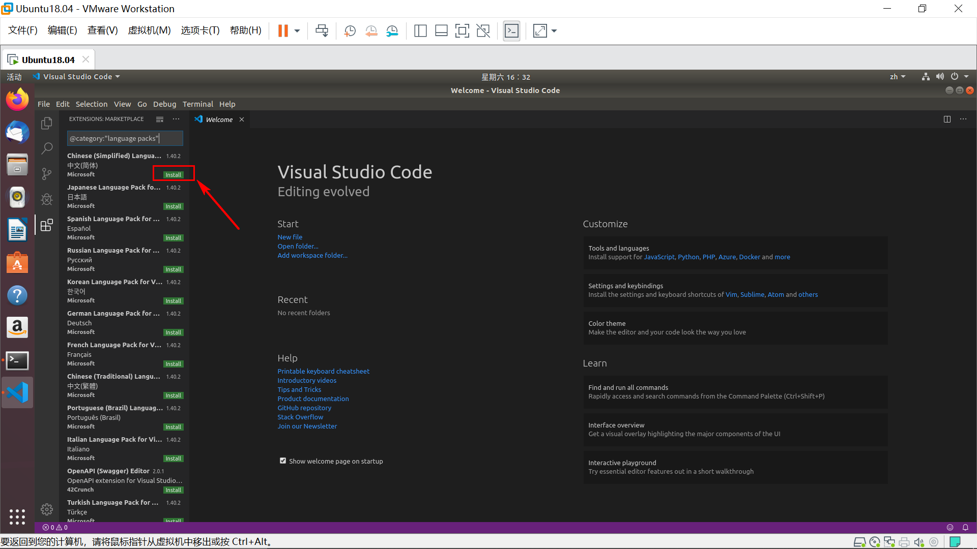Expand the zh input language dropdown
This screenshot has width=977, height=549.
click(898, 77)
